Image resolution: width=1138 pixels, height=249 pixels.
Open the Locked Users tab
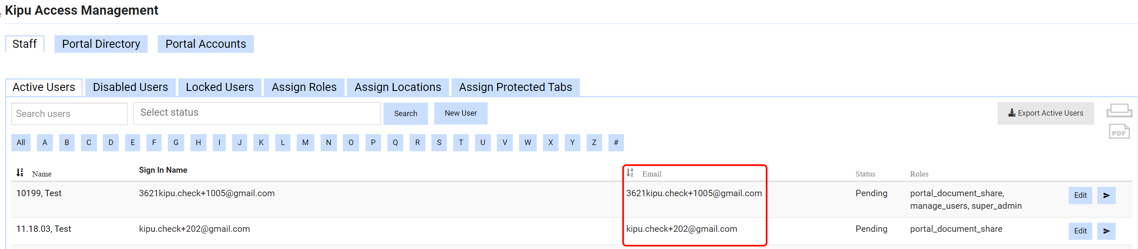(219, 88)
